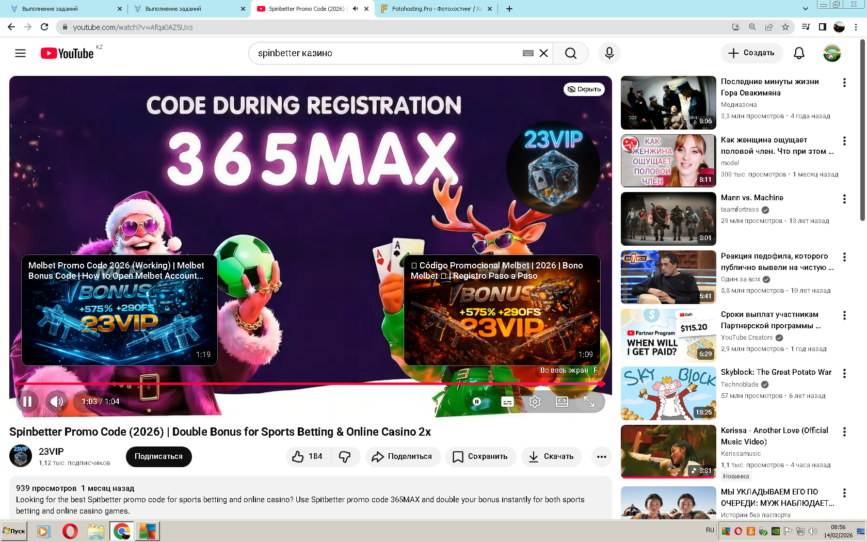Close the Fotohosting.Pro tab
867x542 pixels.
pos(490,9)
